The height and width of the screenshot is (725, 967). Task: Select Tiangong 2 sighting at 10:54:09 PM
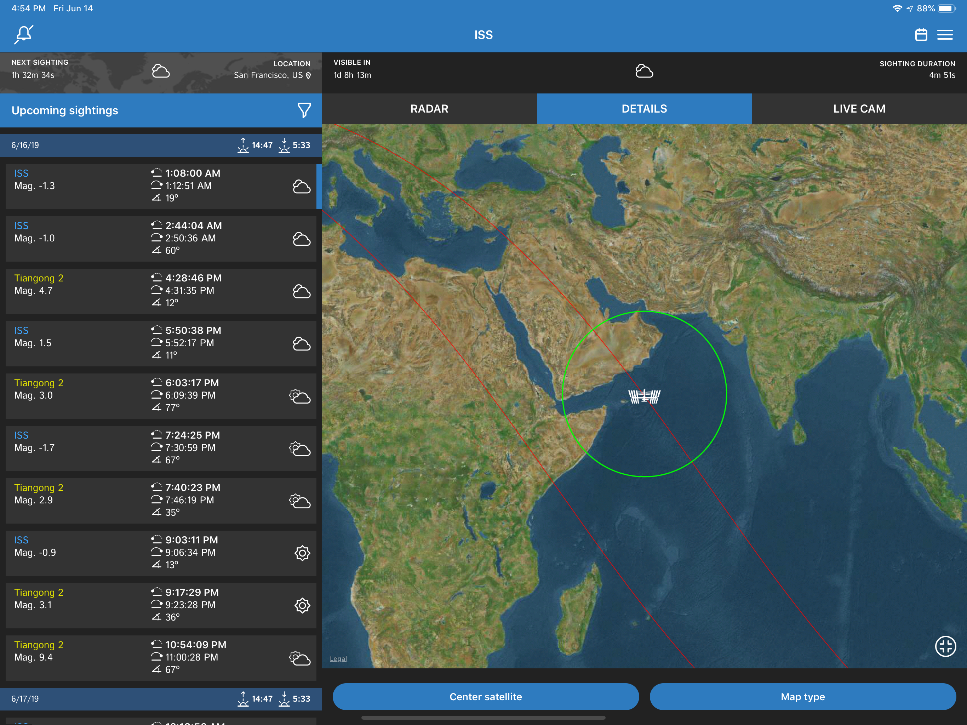(161, 657)
